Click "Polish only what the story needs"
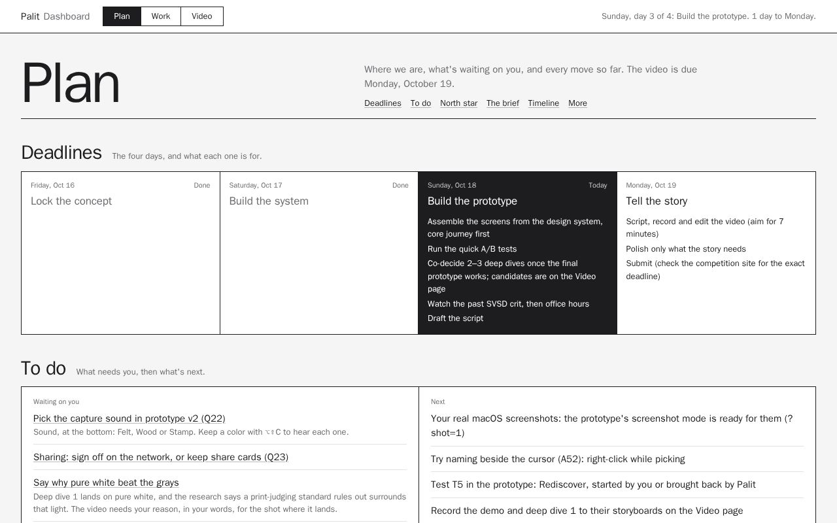Image resolution: width=837 pixels, height=523 pixels. [686, 249]
